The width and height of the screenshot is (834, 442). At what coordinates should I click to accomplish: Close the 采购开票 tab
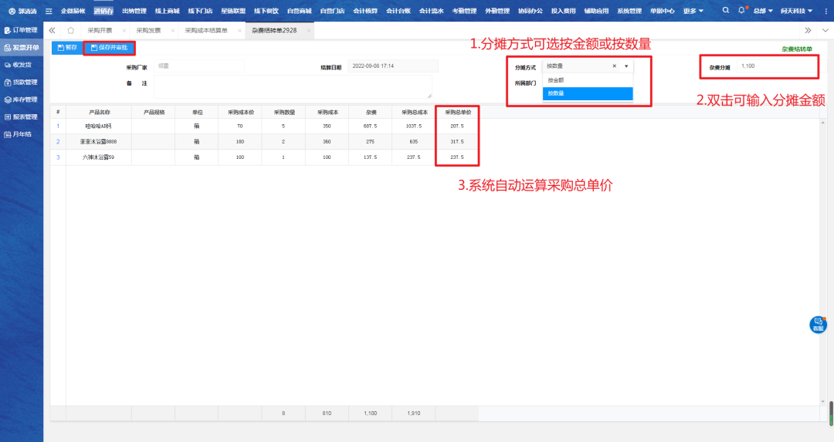point(124,30)
